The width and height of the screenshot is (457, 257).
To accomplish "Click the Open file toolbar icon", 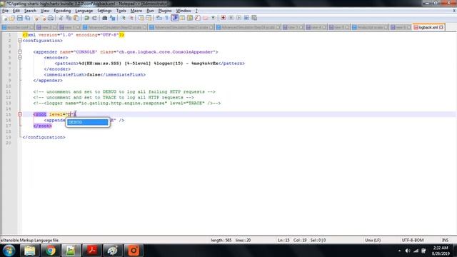I will [12, 18].
